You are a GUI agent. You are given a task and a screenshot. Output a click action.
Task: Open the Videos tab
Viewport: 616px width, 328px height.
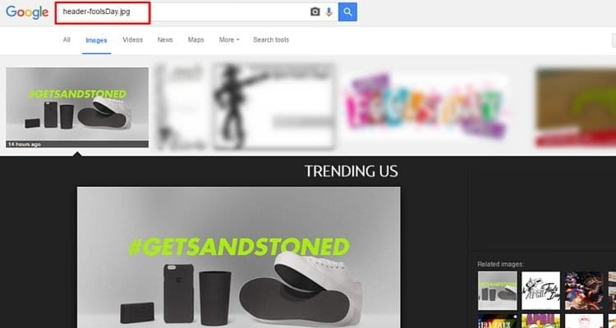(133, 39)
